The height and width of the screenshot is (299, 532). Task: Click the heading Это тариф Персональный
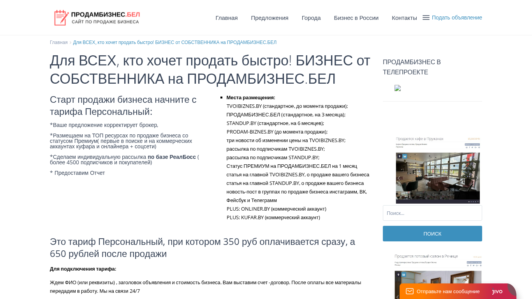pyautogui.click(x=203, y=248)
